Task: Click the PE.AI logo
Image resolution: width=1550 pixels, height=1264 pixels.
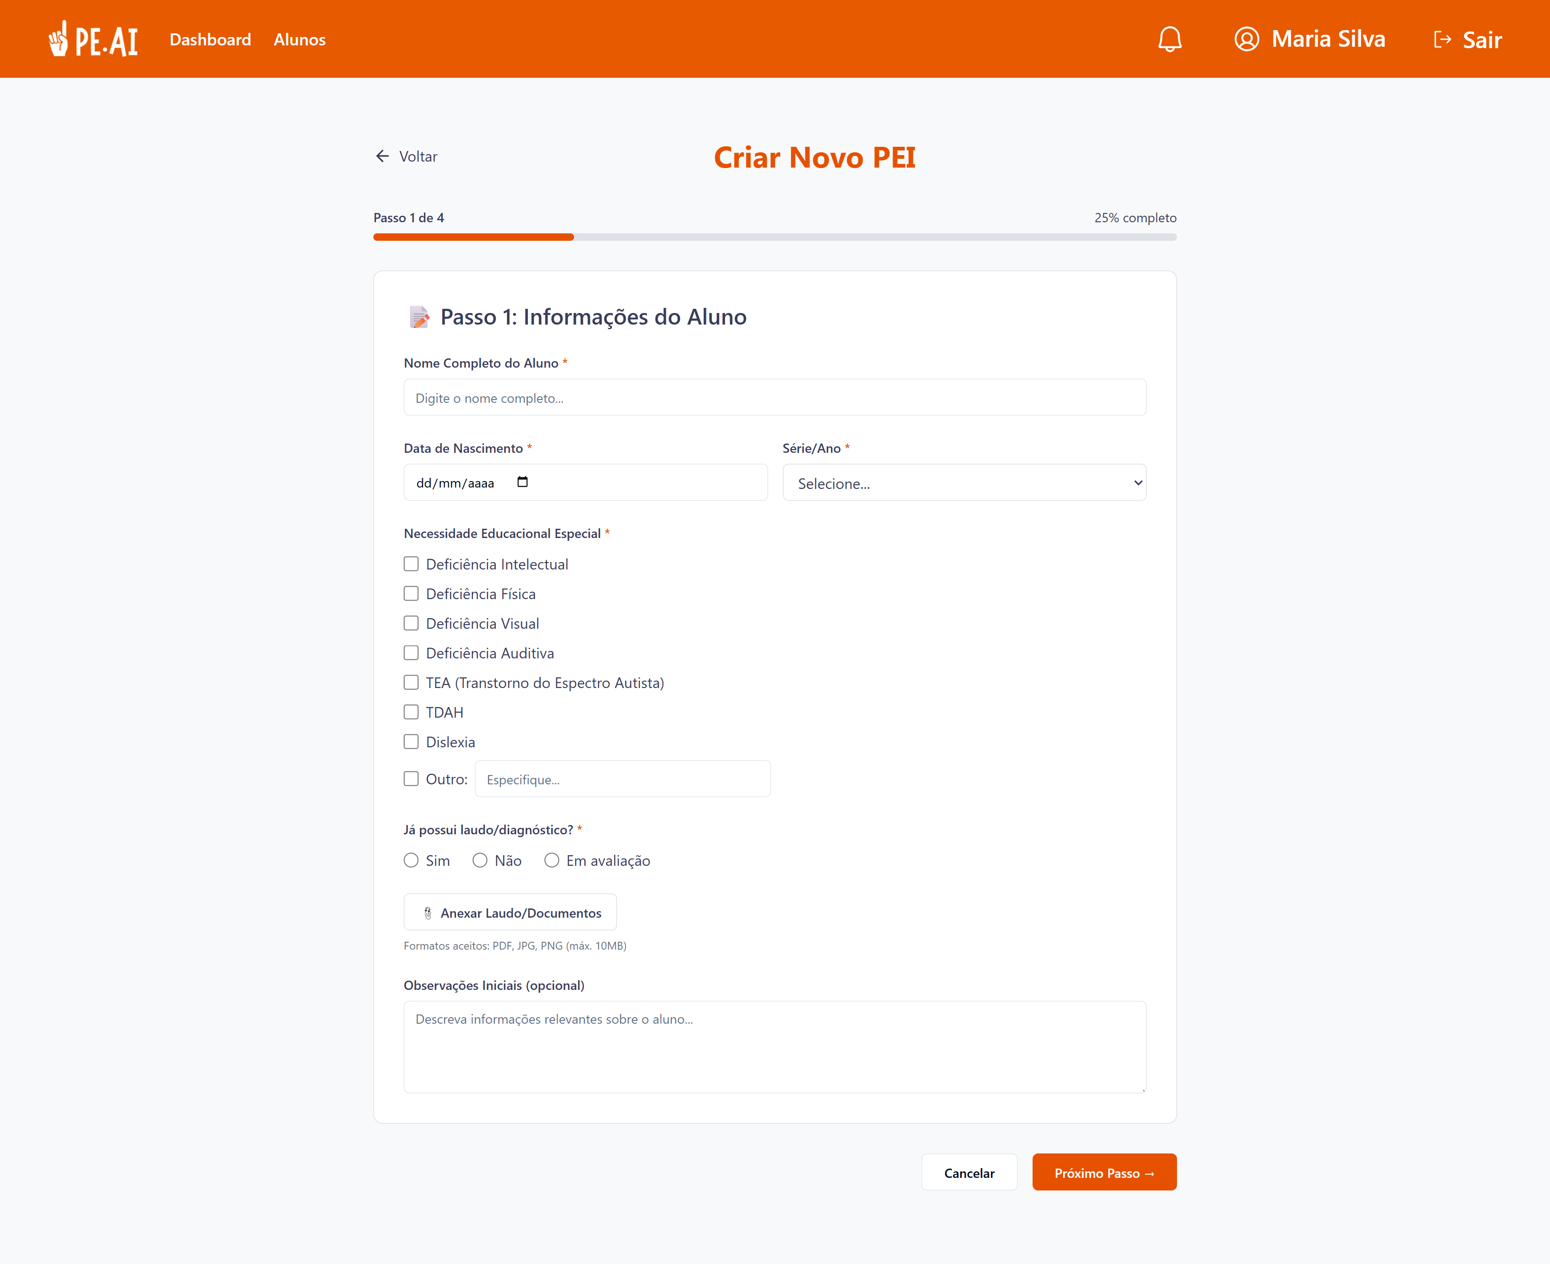Action: (93, 39)
